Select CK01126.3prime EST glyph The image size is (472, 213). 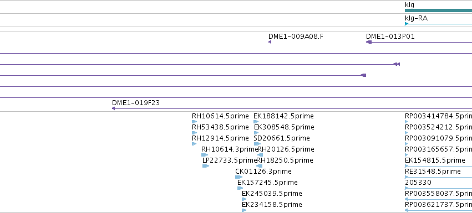tap(238, 177)
